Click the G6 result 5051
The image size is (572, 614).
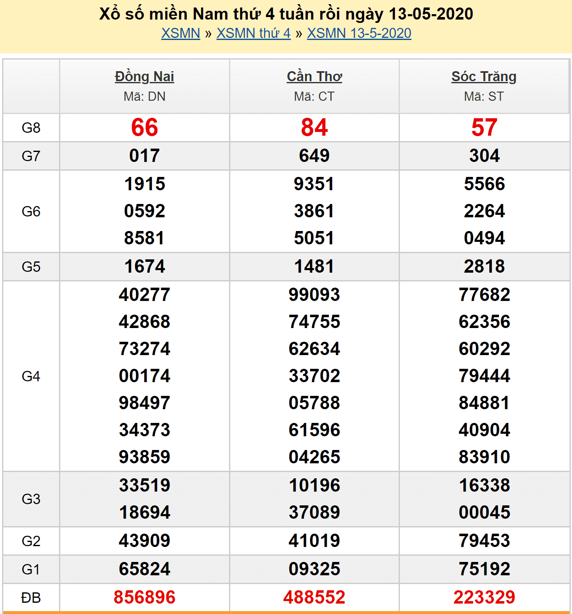(314, 238)
